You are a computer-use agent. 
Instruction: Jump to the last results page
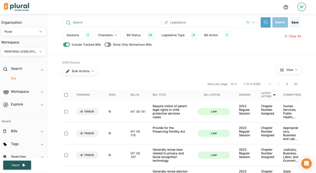(x=296, y=84)
